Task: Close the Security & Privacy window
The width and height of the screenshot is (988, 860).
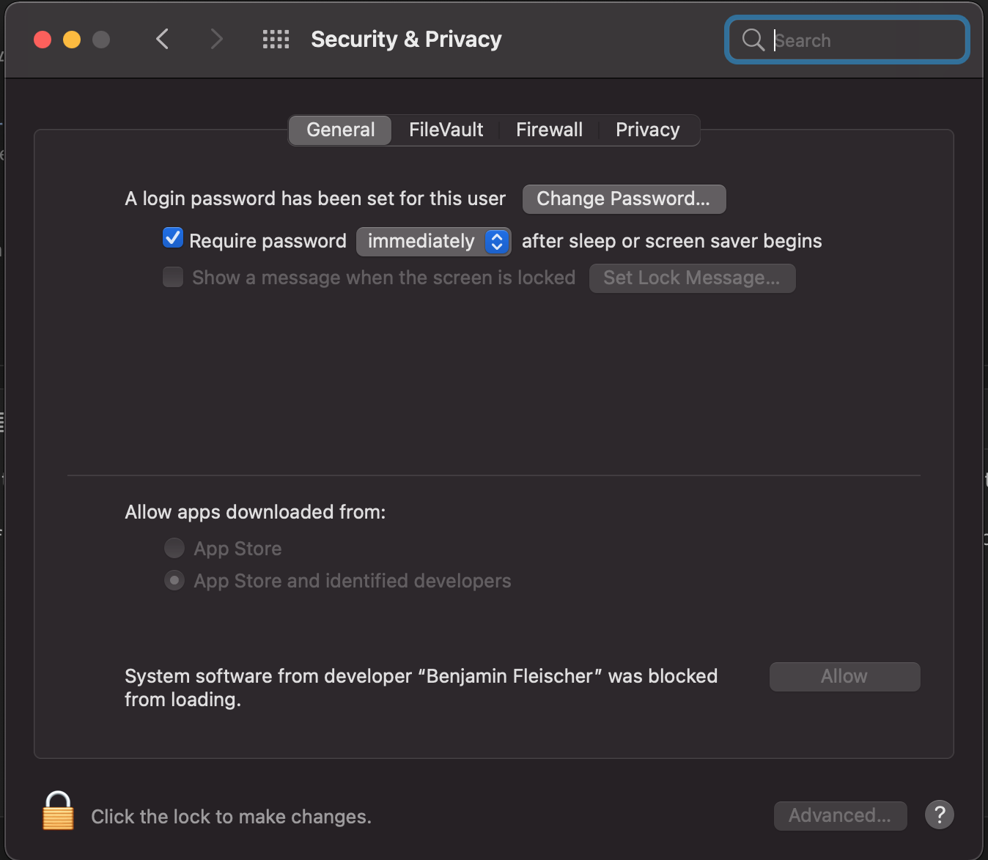Action: [43, 40]
